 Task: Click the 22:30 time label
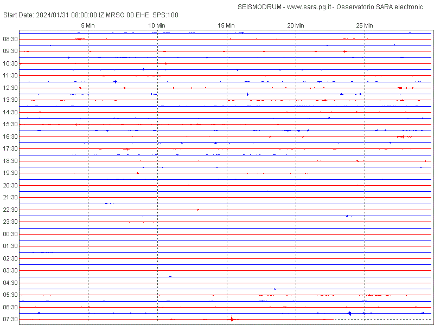click(x=10, y=210)
